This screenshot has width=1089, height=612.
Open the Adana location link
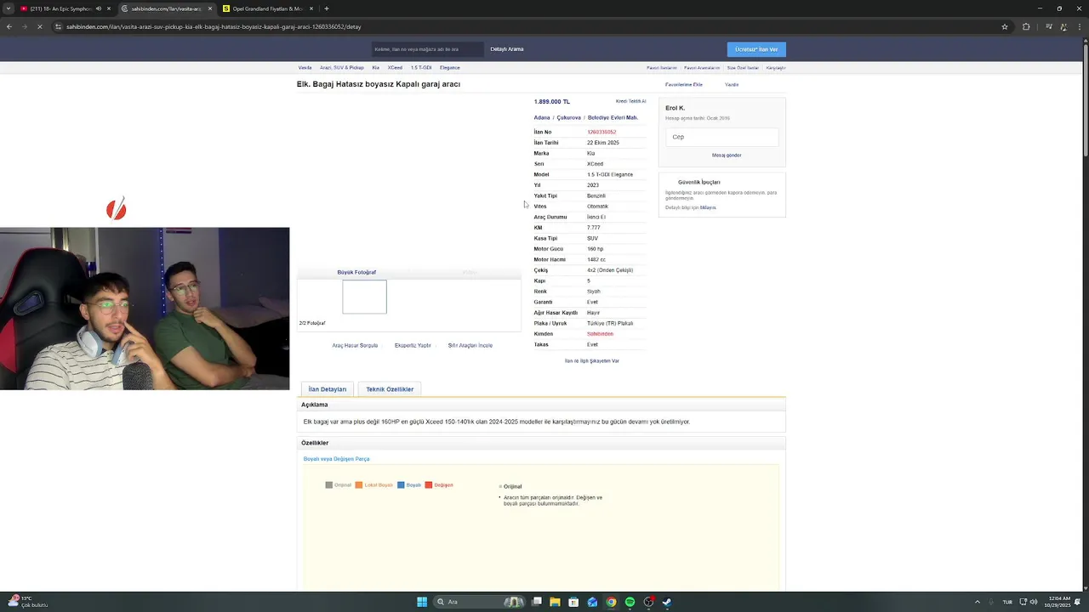[x=542, y=117]
